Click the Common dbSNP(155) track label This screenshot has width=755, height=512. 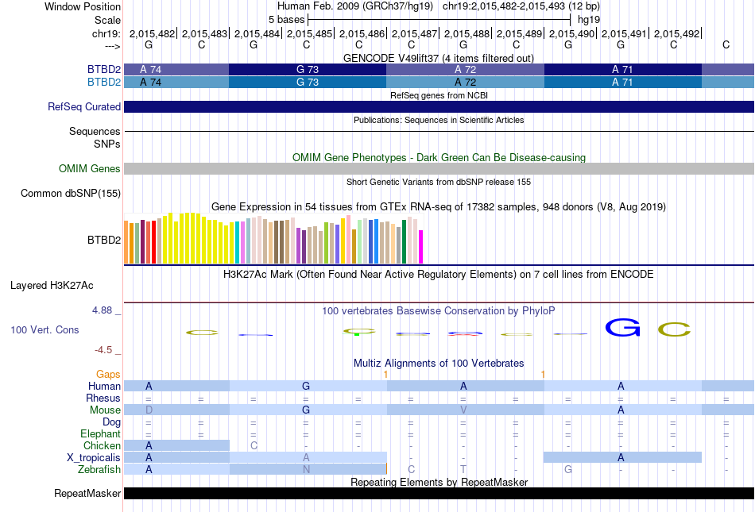click(70, 193)
